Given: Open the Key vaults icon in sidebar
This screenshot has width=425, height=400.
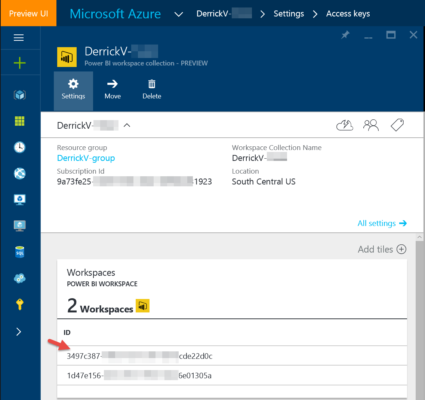Looking at the screenshot, I should [19, 304].
